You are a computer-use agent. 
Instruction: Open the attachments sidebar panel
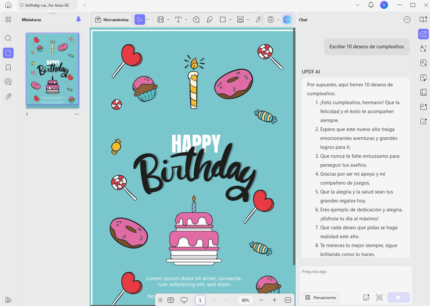tap(8, 97)
